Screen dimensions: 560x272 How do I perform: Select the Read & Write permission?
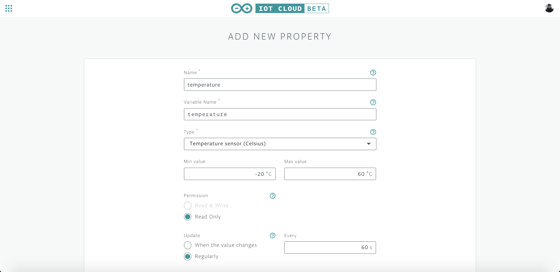click(x=188, y=206)
